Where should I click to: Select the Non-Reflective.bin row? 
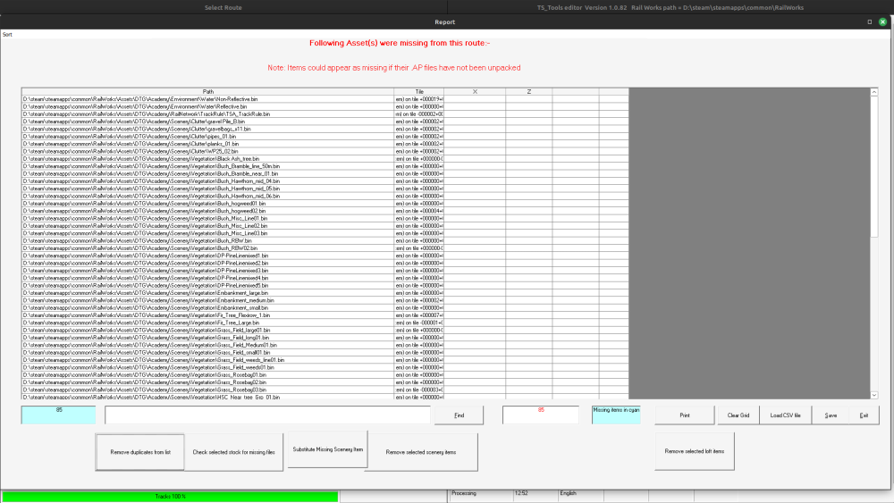coord(325,99)
